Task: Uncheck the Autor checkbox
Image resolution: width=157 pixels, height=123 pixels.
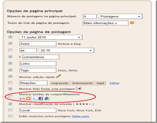Action: [10, 44]
